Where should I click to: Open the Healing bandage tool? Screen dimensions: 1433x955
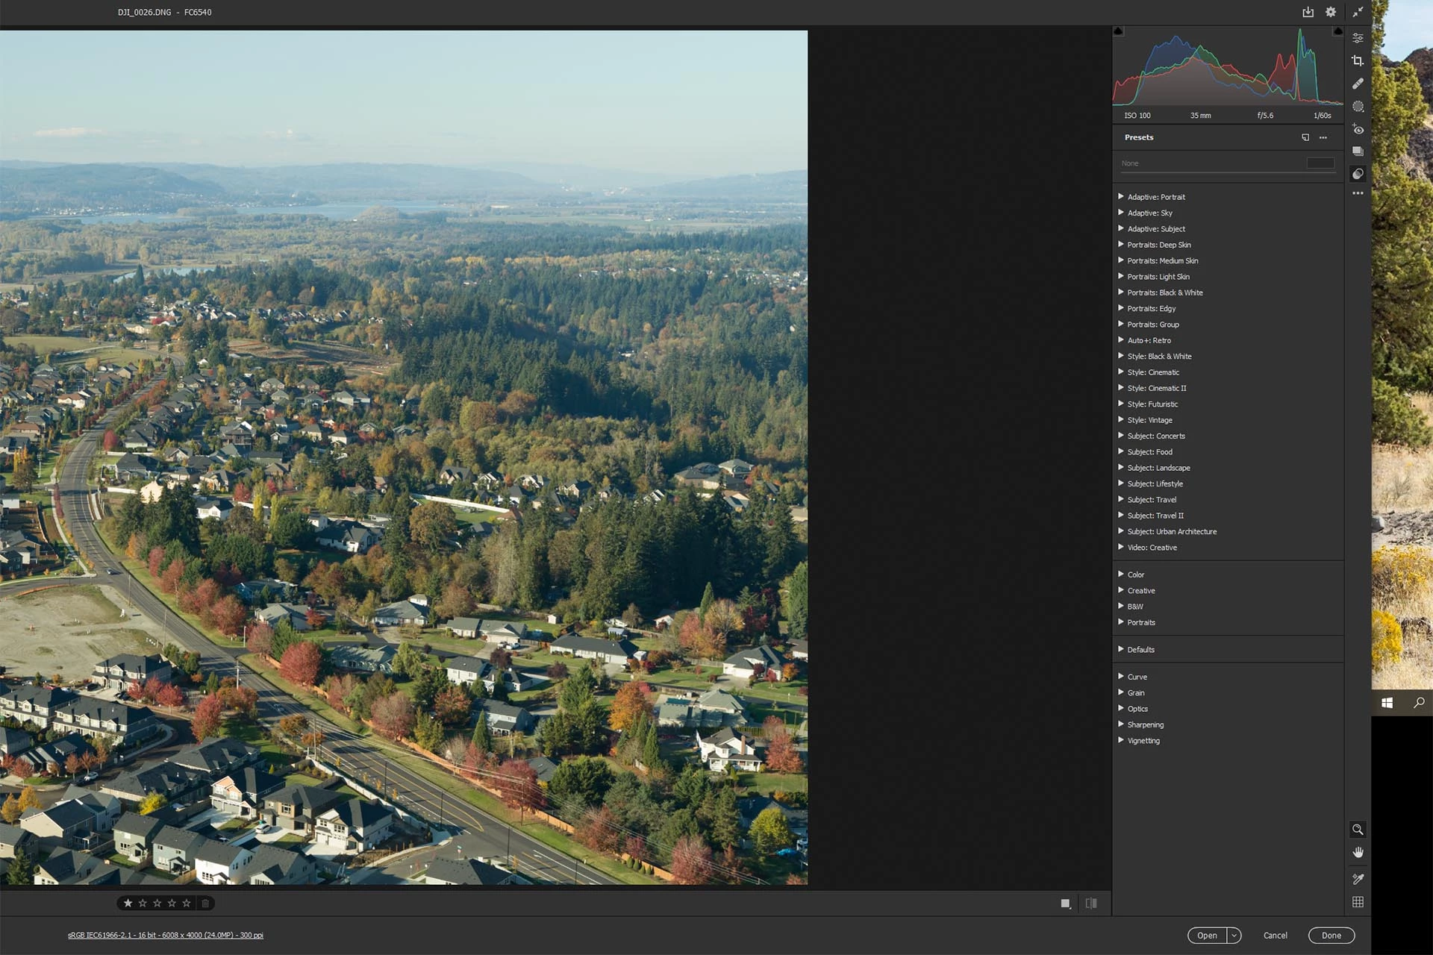click(x=1358, y=84)
